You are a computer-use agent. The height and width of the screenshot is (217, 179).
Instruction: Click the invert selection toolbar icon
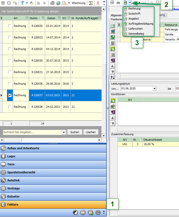[x=15, y=3]
